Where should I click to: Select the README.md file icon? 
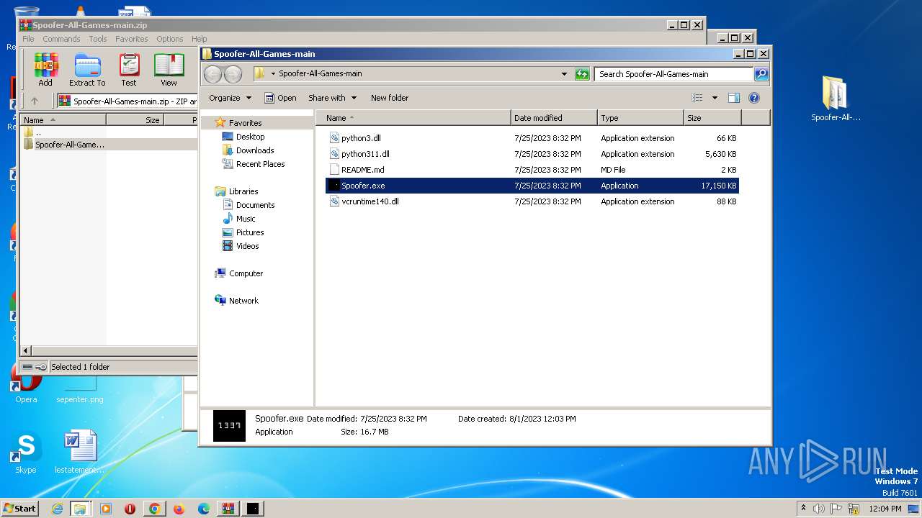coord(334,170)
